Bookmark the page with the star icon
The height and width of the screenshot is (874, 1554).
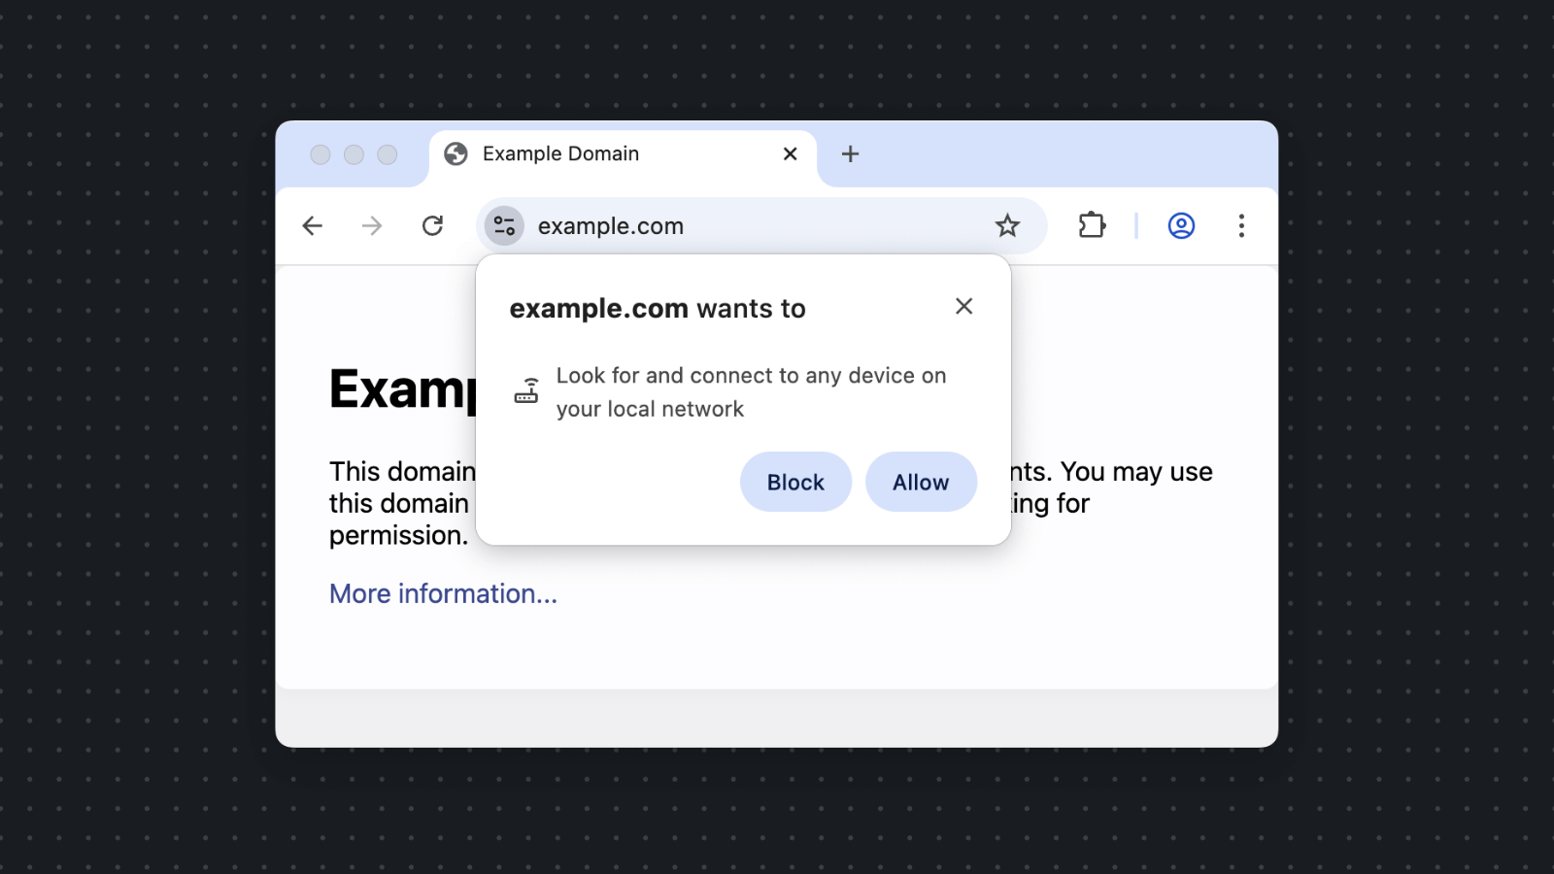[1007, 225]
